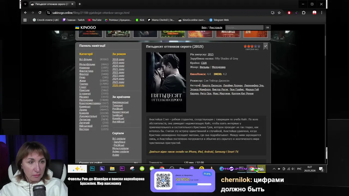Screen dimensions: 349x196
Task: Filter by 2026 року
Action: (x=118, y=85)
